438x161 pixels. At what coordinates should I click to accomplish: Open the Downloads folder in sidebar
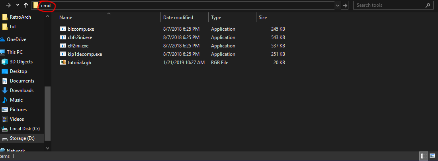[22, 90]
